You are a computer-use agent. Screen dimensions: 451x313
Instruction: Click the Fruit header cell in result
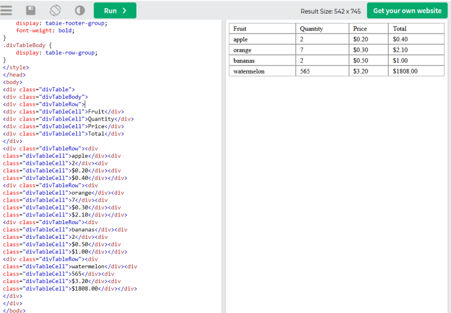coord(262,28)
